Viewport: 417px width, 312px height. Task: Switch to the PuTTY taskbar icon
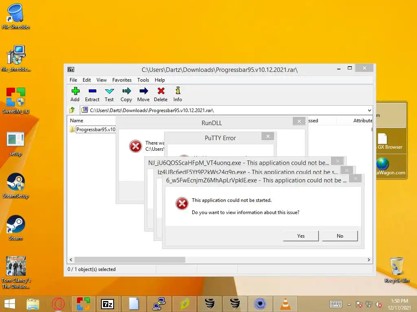(x=159, y=304)
